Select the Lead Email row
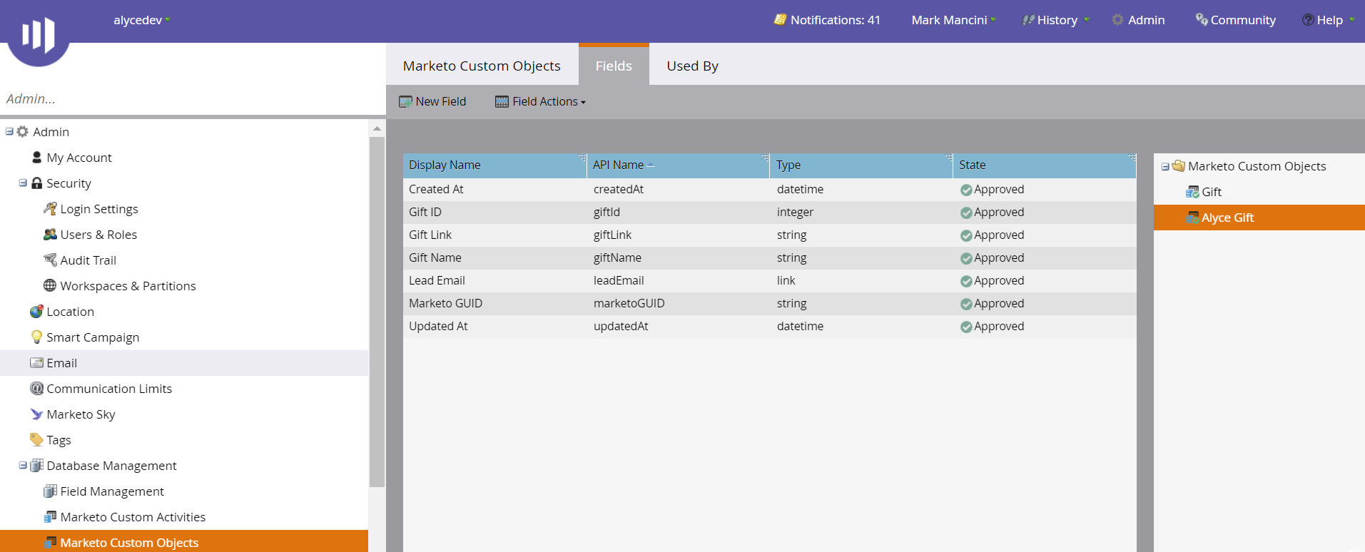Image resolution: width=1365 pixels, height=552 pixels. [x=769, y=280]
